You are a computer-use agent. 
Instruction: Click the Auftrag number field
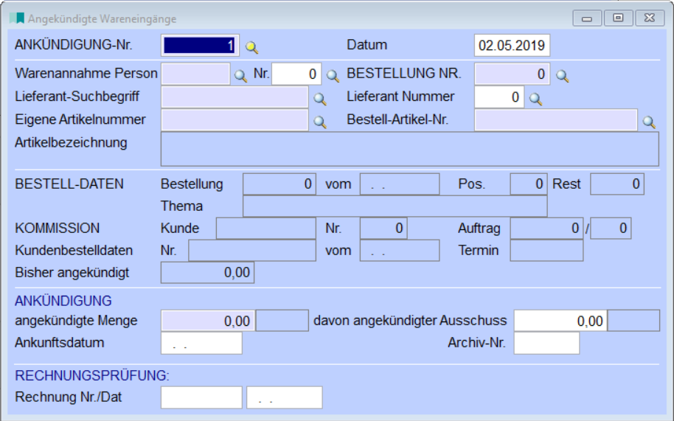547,229
